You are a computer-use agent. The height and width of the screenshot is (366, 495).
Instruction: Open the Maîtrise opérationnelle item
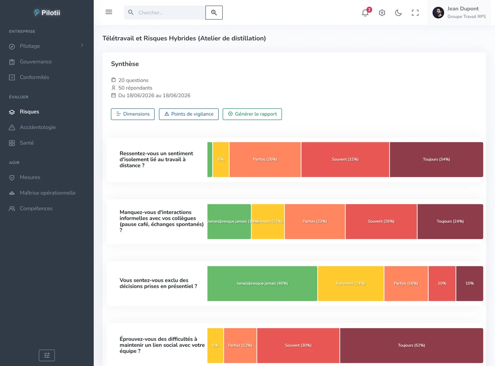(47, 193)
